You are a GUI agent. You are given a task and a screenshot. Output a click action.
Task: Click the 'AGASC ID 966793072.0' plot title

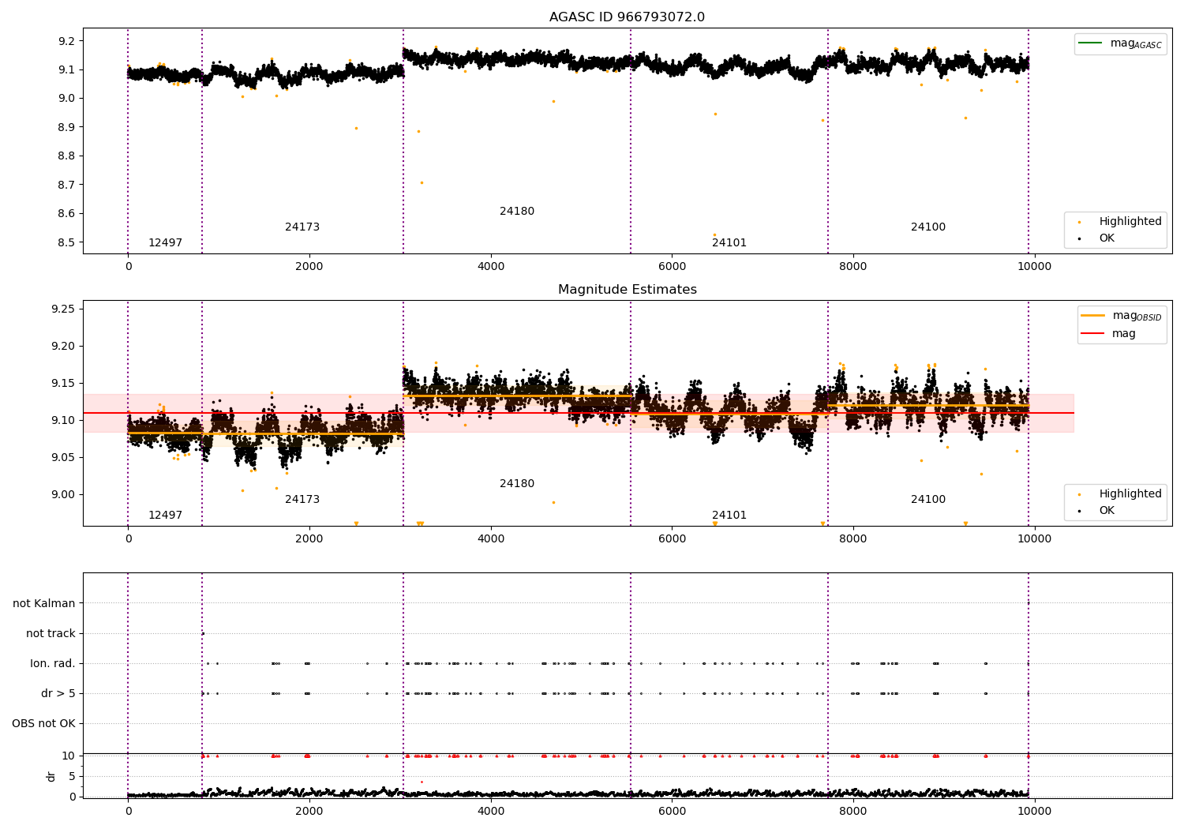(627, 17)
